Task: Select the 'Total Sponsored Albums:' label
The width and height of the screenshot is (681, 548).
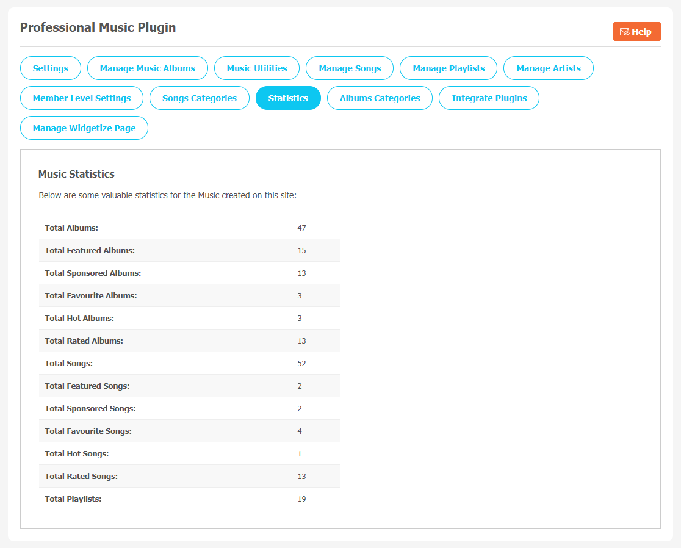Action: [x=93, y=273]
